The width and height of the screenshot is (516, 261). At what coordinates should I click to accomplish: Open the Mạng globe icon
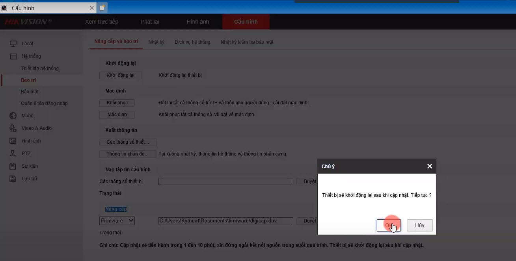click(13, 116)
